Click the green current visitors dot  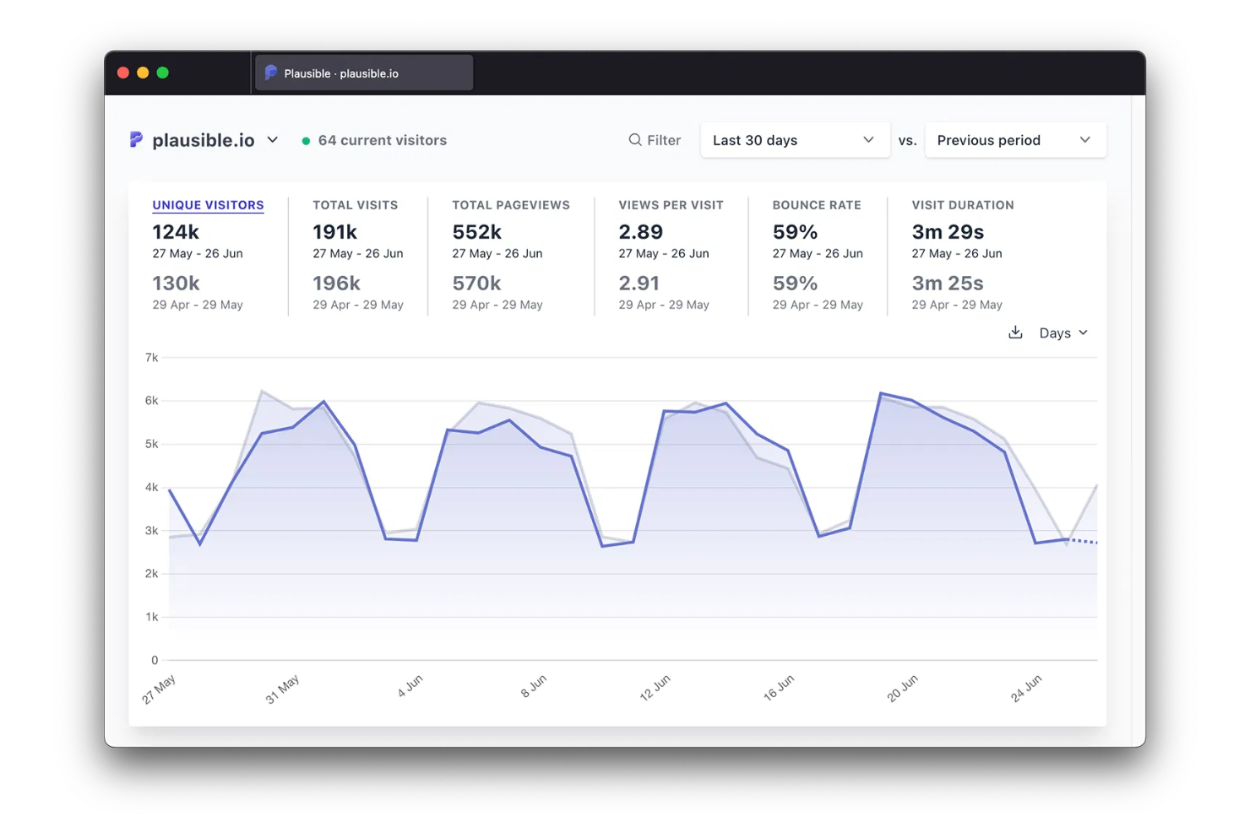[x=306, y=141]
